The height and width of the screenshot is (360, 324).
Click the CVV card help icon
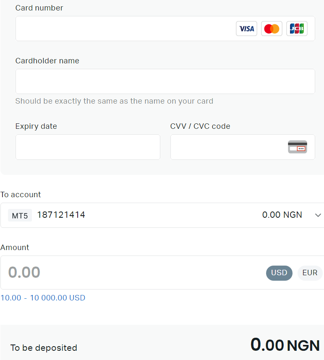click(297, 147)
